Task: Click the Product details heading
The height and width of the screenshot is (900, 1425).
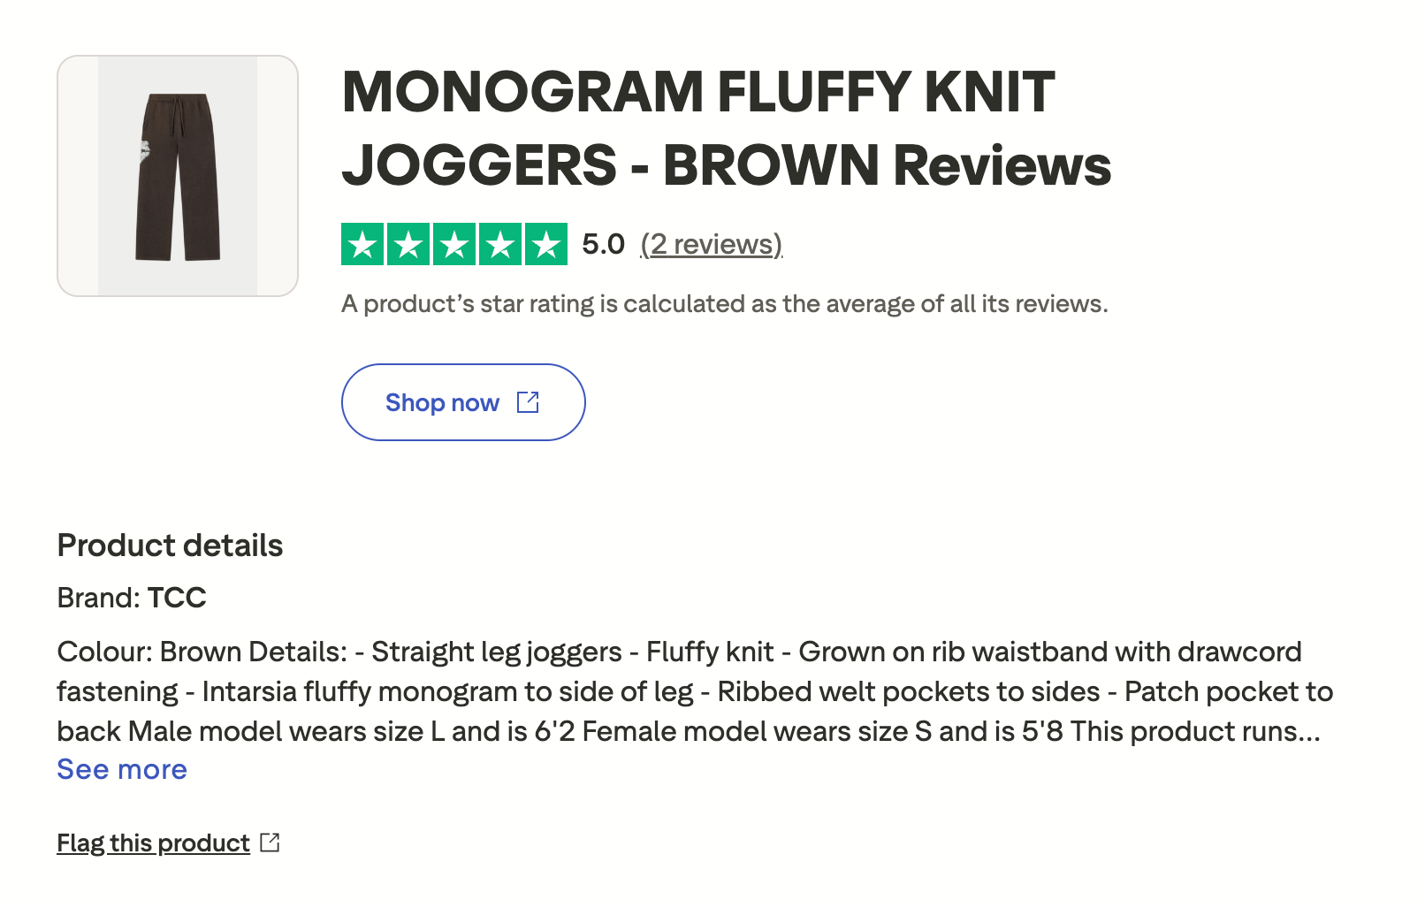Action: point(170,545)
